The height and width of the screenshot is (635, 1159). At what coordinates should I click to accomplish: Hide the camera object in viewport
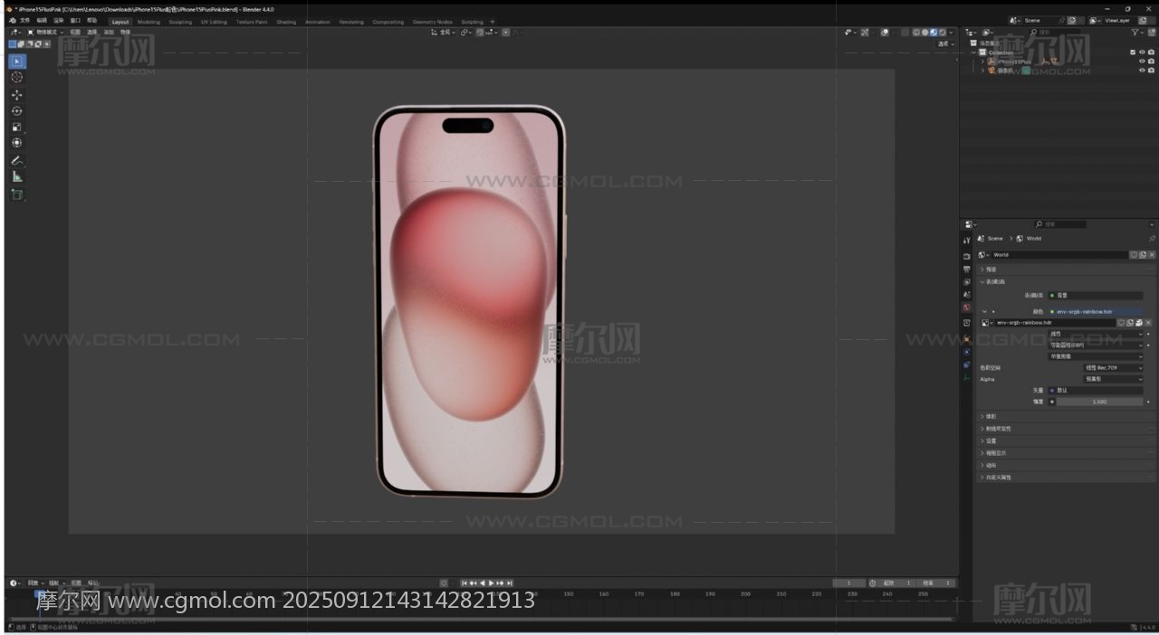point(1142,71)
